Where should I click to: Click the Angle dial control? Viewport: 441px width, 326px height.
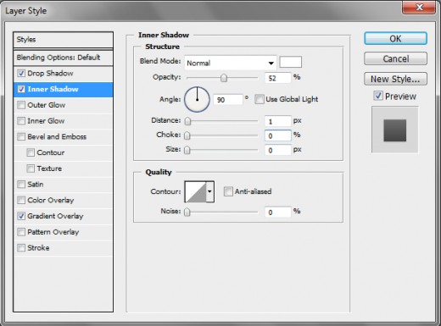click(x=197, y=99)
